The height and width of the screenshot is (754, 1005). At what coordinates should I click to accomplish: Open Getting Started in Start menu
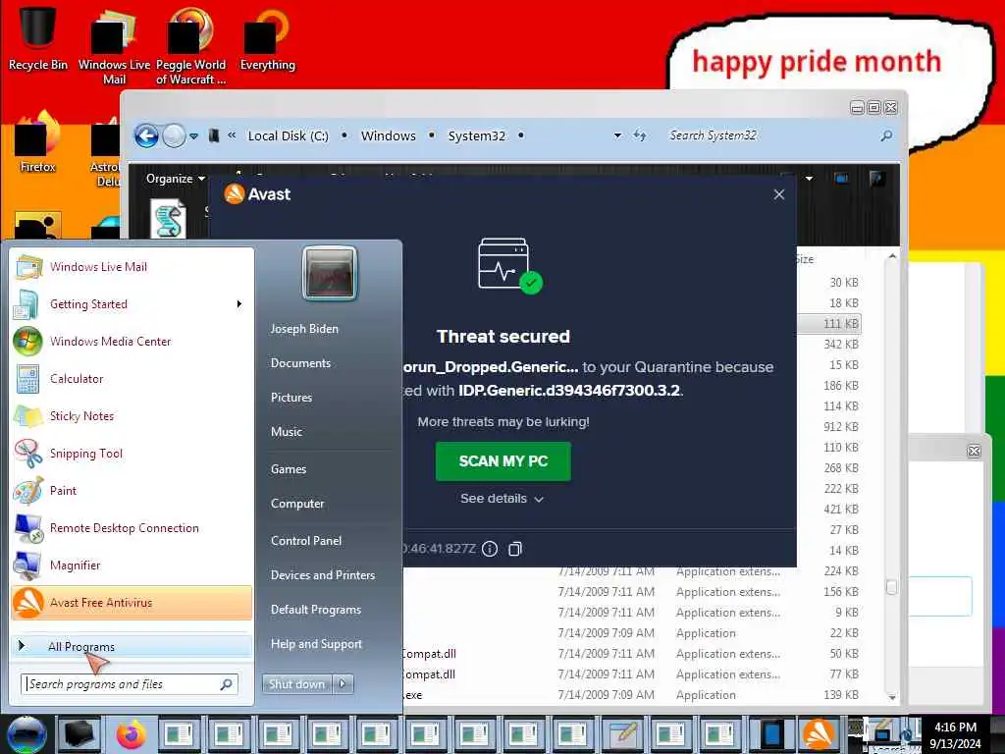pos(132,304)
